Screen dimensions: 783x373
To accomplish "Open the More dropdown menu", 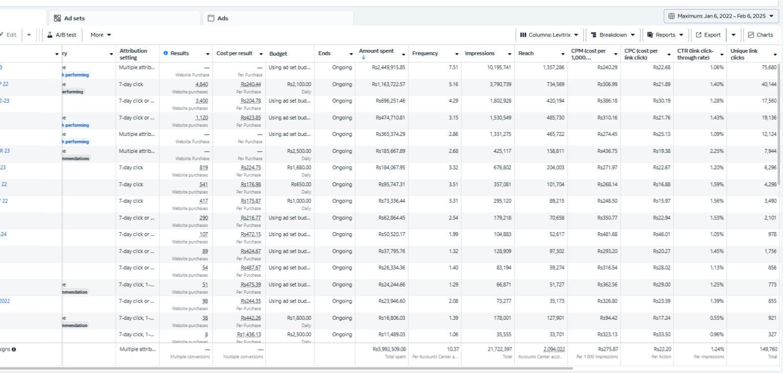I will 101,35.
